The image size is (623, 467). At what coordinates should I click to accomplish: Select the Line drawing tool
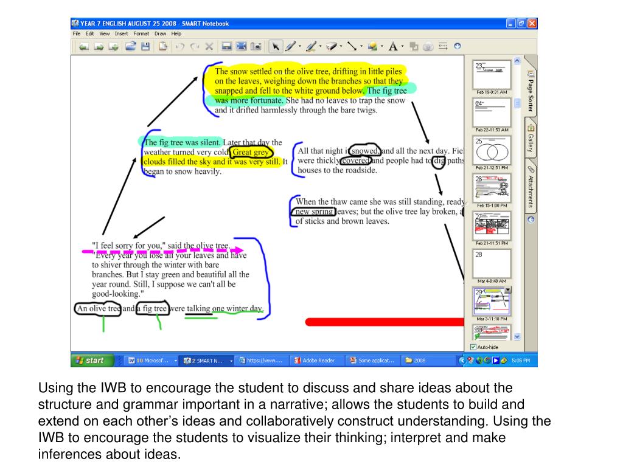pos(352,46)
